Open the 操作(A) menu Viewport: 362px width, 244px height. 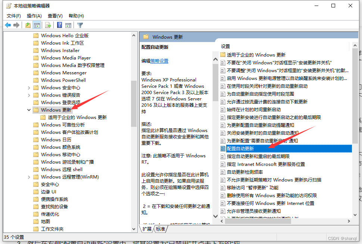pos(34,16)
